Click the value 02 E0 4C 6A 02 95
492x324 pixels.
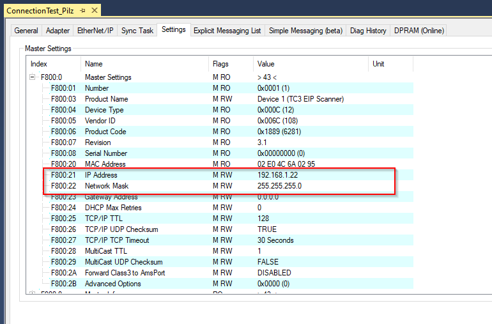click(286, 164)
